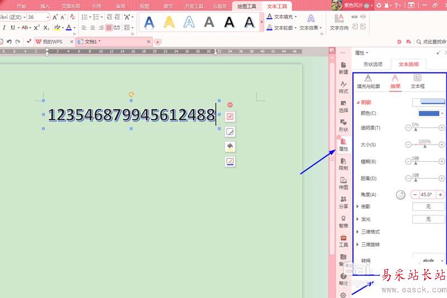The width and height of the screenshot is (447, 298).
Task: Center align the text
Action: click(x=93, y=27)
